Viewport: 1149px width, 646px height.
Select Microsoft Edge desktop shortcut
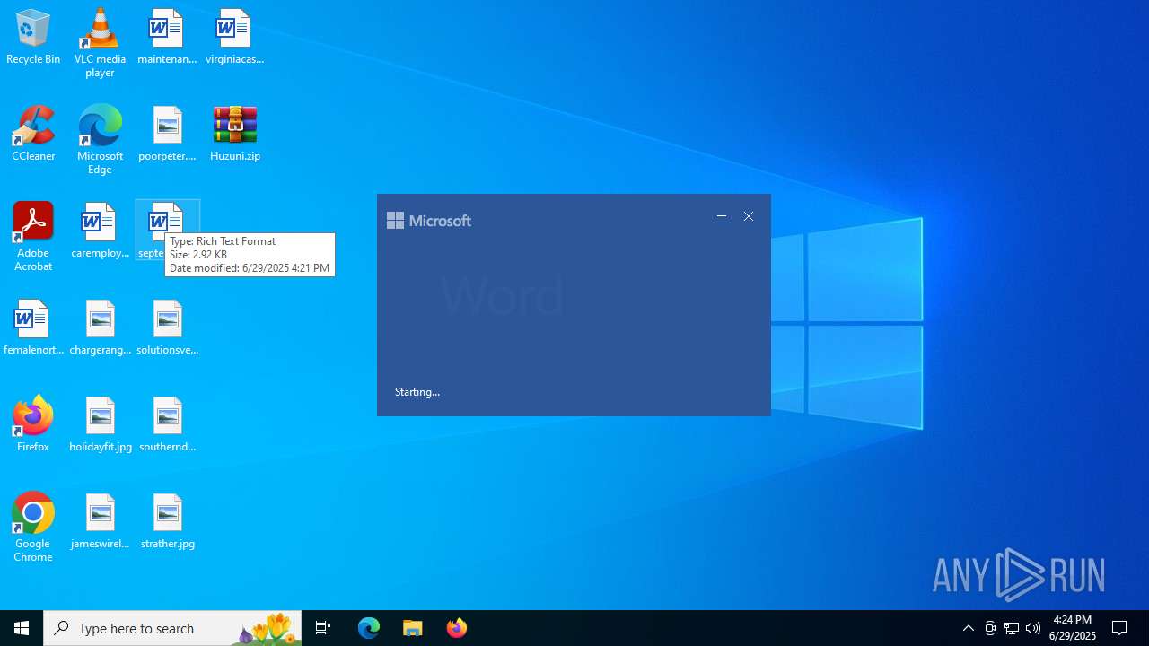100,140
